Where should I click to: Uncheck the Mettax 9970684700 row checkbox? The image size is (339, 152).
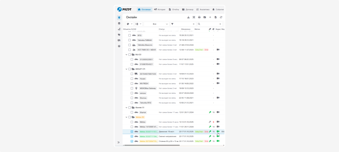point(132,141)
